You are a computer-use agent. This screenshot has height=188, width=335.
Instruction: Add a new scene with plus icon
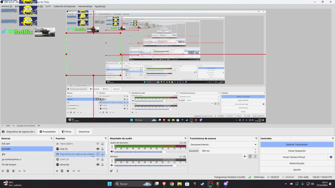[3, 171]
